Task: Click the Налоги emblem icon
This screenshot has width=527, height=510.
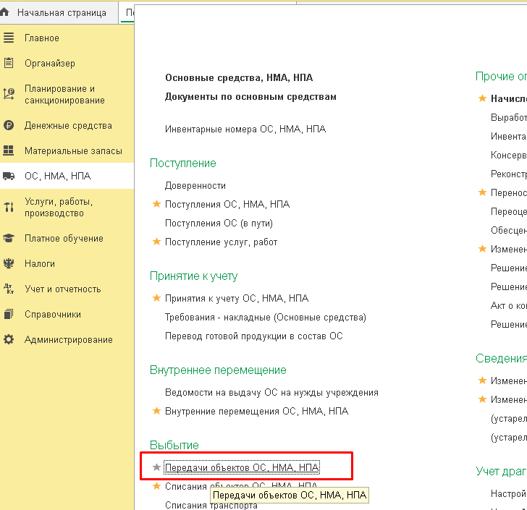Action: click(9, 263)
